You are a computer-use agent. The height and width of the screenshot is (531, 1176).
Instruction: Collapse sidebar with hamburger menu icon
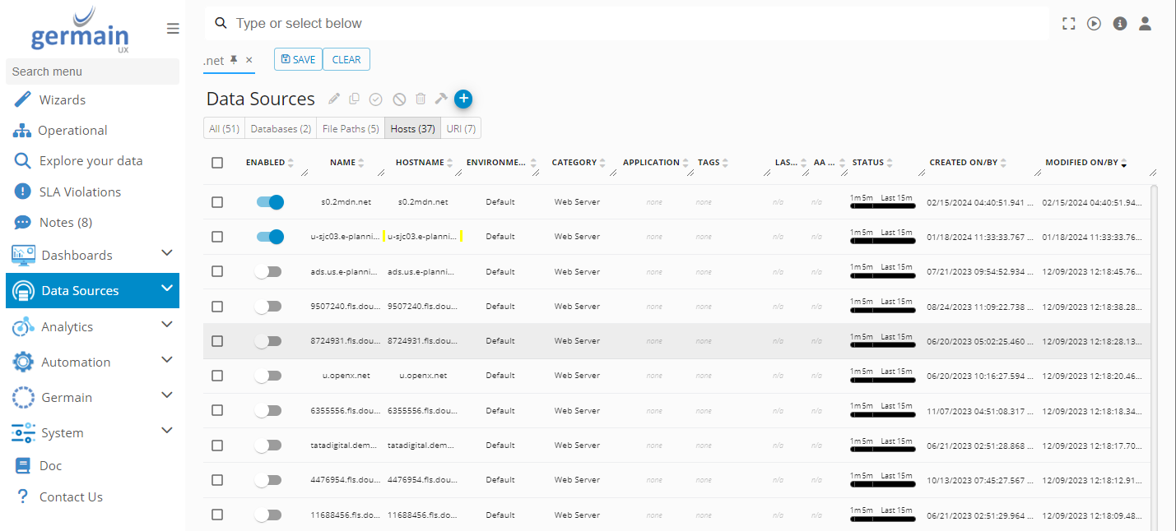pyautogui.click(x=173, y=29)
